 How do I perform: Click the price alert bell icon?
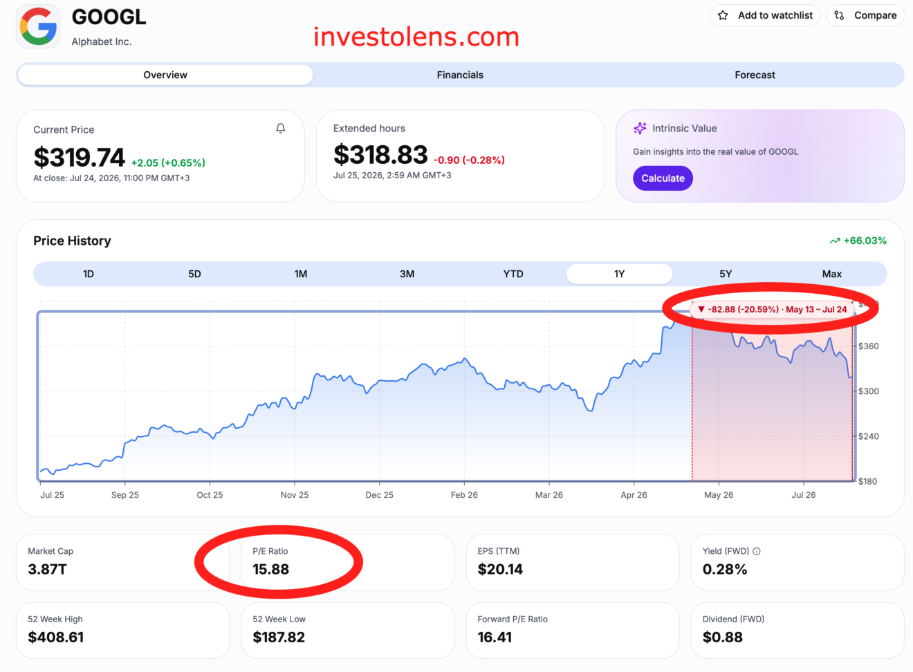[280, 129]
